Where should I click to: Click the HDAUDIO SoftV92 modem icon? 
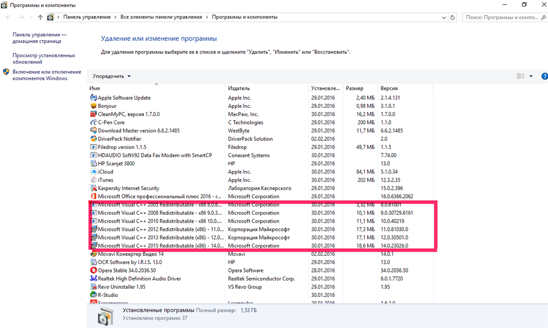pos(93,155)
